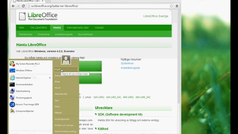Image resolution: width=238 pixels, height=134 pixels.
Task: Open Chrome hamburger menu
Action: (x=177, y=6)
